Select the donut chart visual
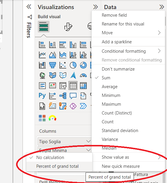Viewport: 167px width, 183px height. (x=83, y=65)
